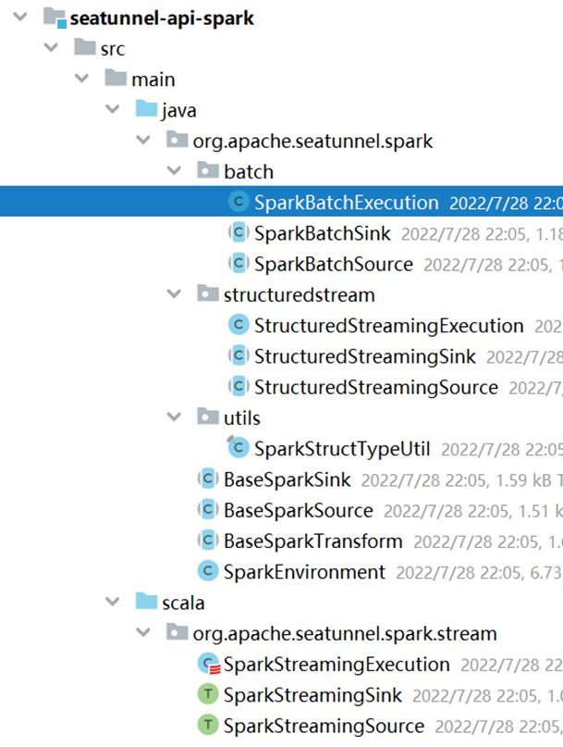
Task: Click the utils package icon
Action: [207, 417]
